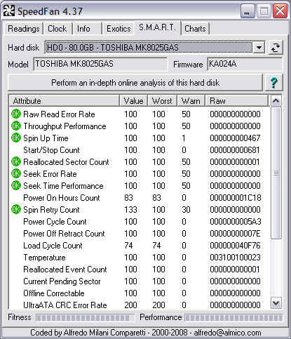Select the Reallocated Event Count row
291x339 pixels.
coord(140,269)
